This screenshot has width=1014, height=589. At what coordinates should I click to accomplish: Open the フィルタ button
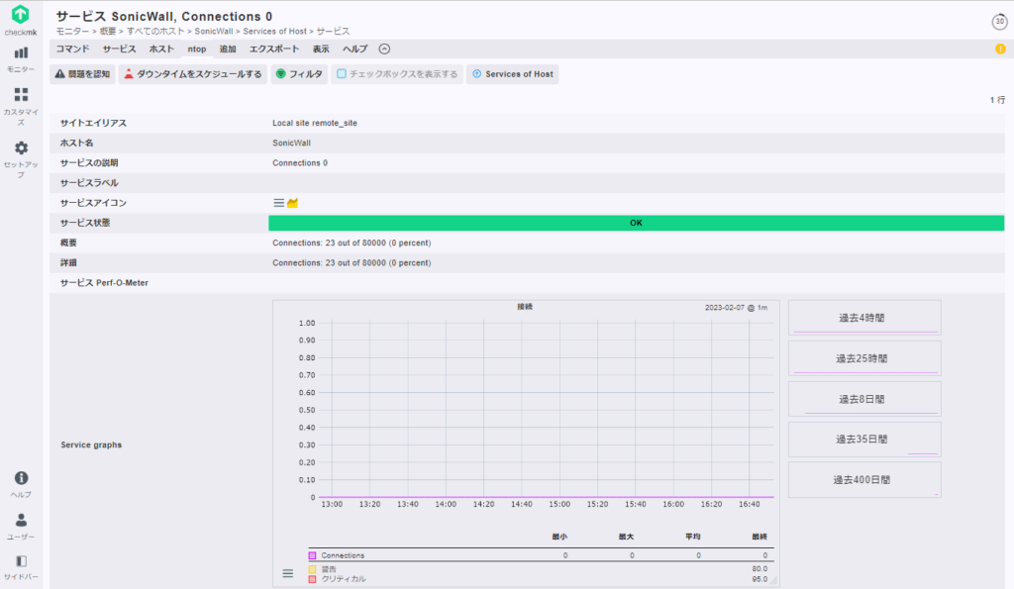299,74
